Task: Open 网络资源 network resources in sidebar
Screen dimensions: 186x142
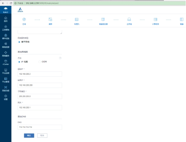Action: coord(6,45)
